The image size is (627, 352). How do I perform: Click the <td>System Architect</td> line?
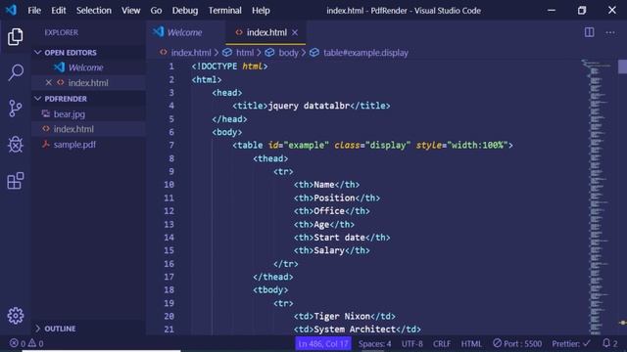[x=357, y=330]
